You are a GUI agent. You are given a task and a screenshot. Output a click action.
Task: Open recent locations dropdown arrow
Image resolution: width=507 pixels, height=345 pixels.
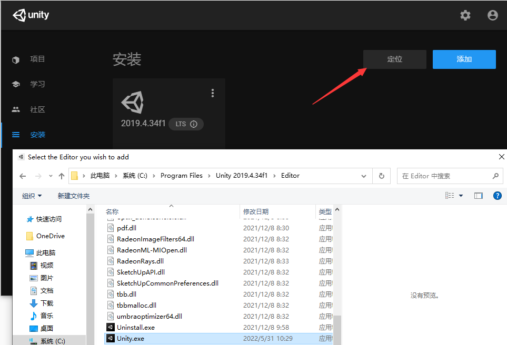(51, 176)
